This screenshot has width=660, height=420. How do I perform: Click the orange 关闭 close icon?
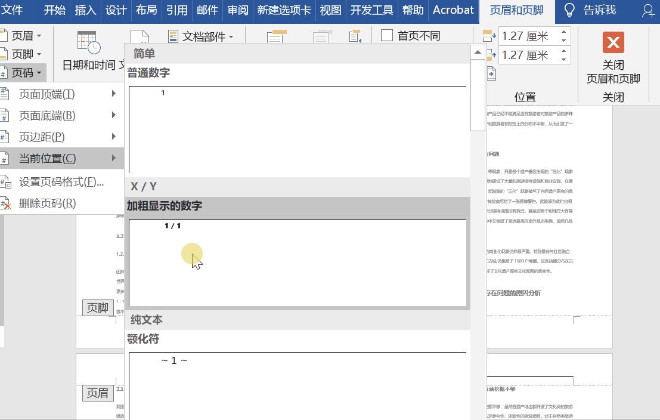(x=613, y=42)
